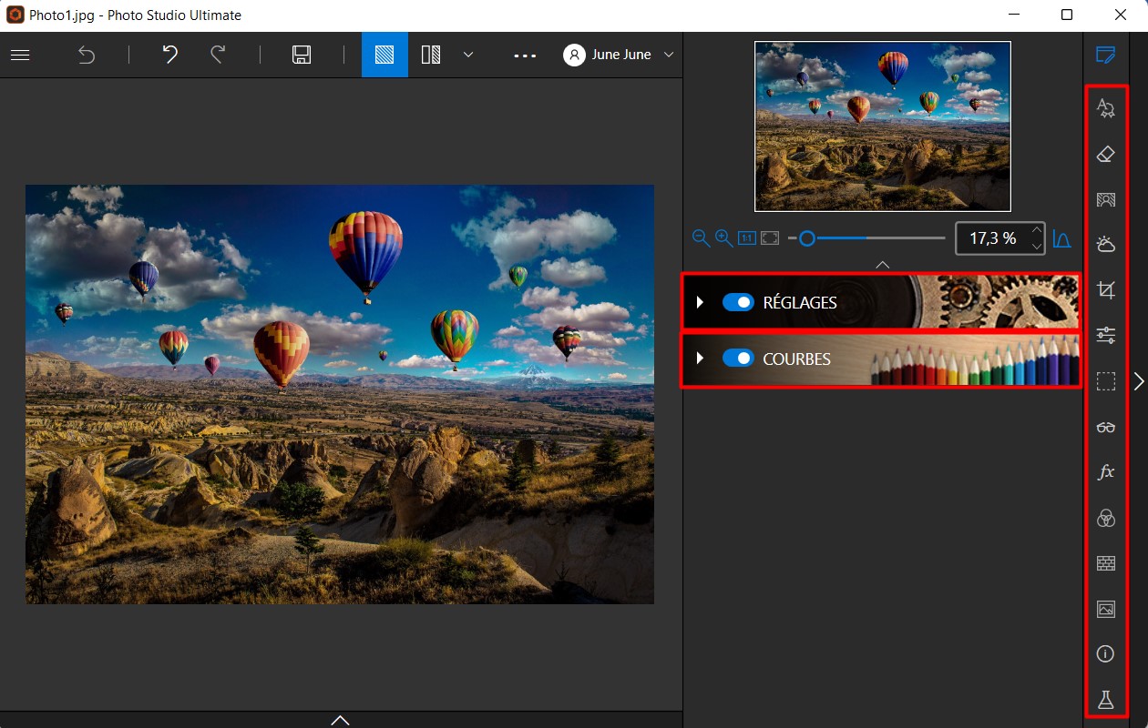This screenshot has width=1148, height=728.
Task: Maximize the Photo Studio Ultimate window
Action: [1067, 15]
